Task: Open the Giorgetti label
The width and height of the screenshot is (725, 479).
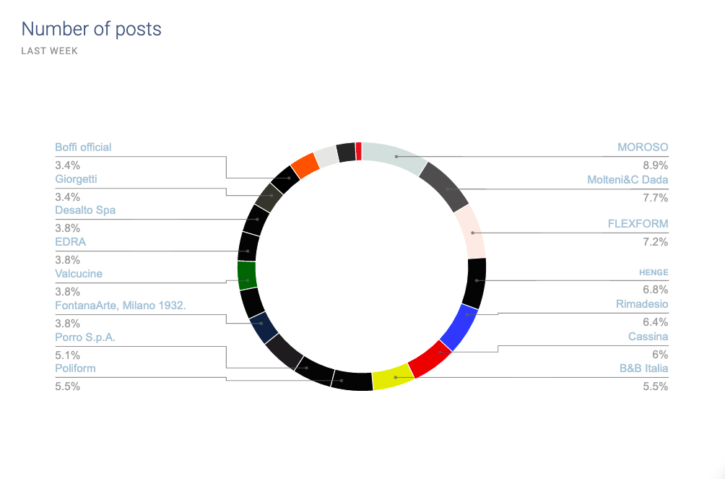Action: point(76,179)
